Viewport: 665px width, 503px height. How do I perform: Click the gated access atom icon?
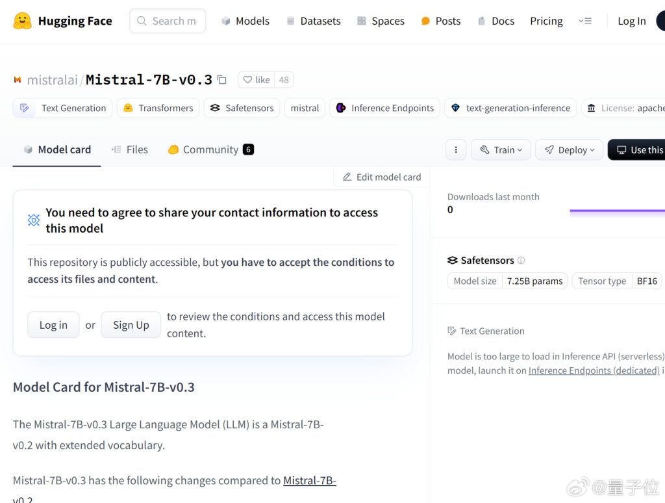pyautogui.click(x=34, y=220)
